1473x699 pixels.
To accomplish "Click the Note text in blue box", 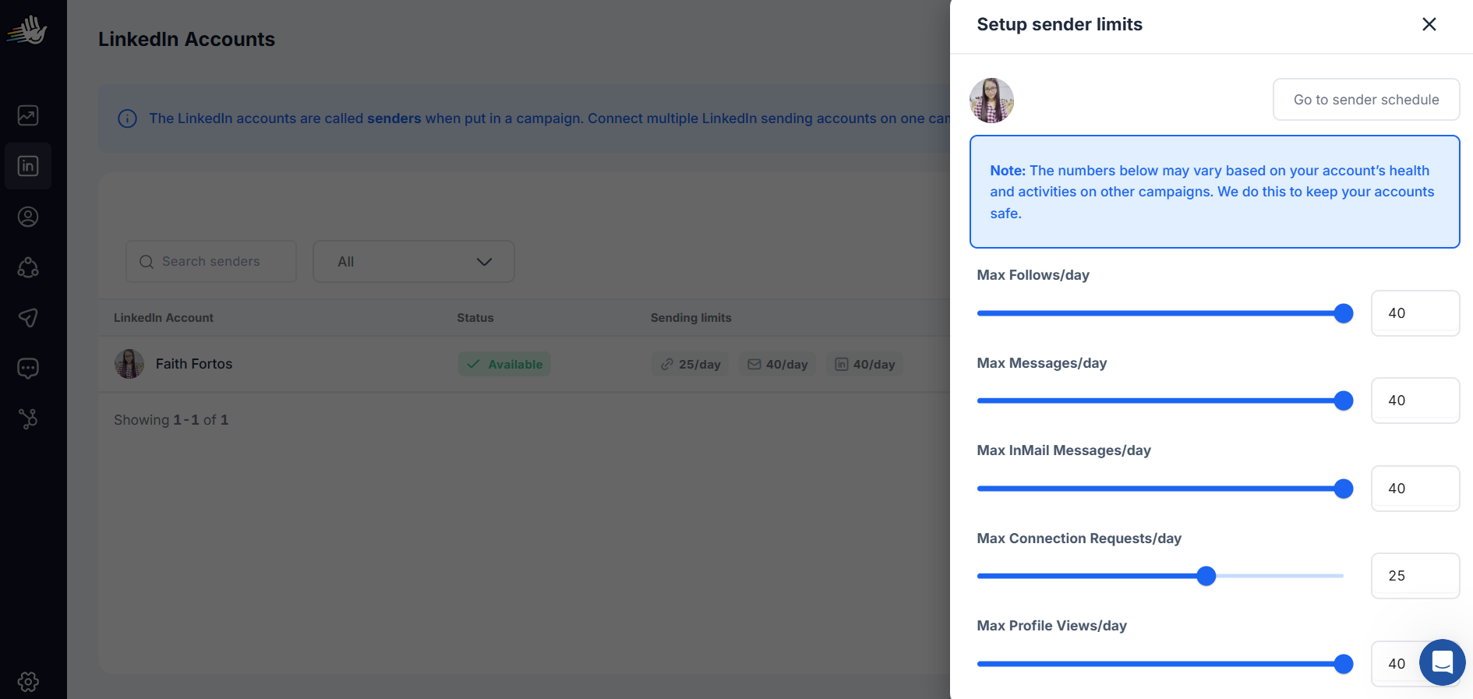I will [x=1212, y=192].
